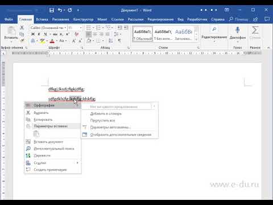
Task: Open the Share icon in title area
Action: coord(255,19)
